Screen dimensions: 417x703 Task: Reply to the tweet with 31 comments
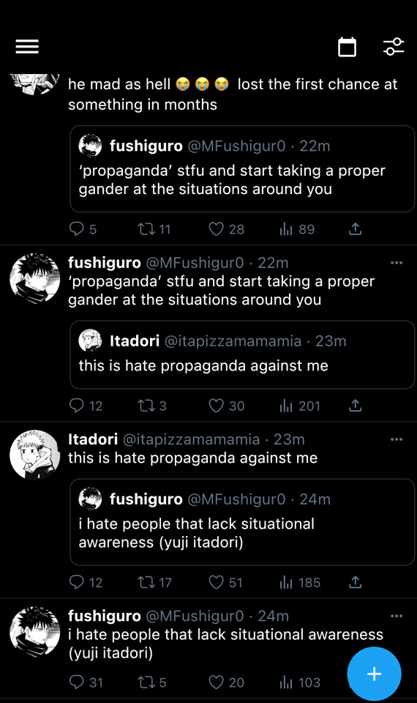[77, 682]
